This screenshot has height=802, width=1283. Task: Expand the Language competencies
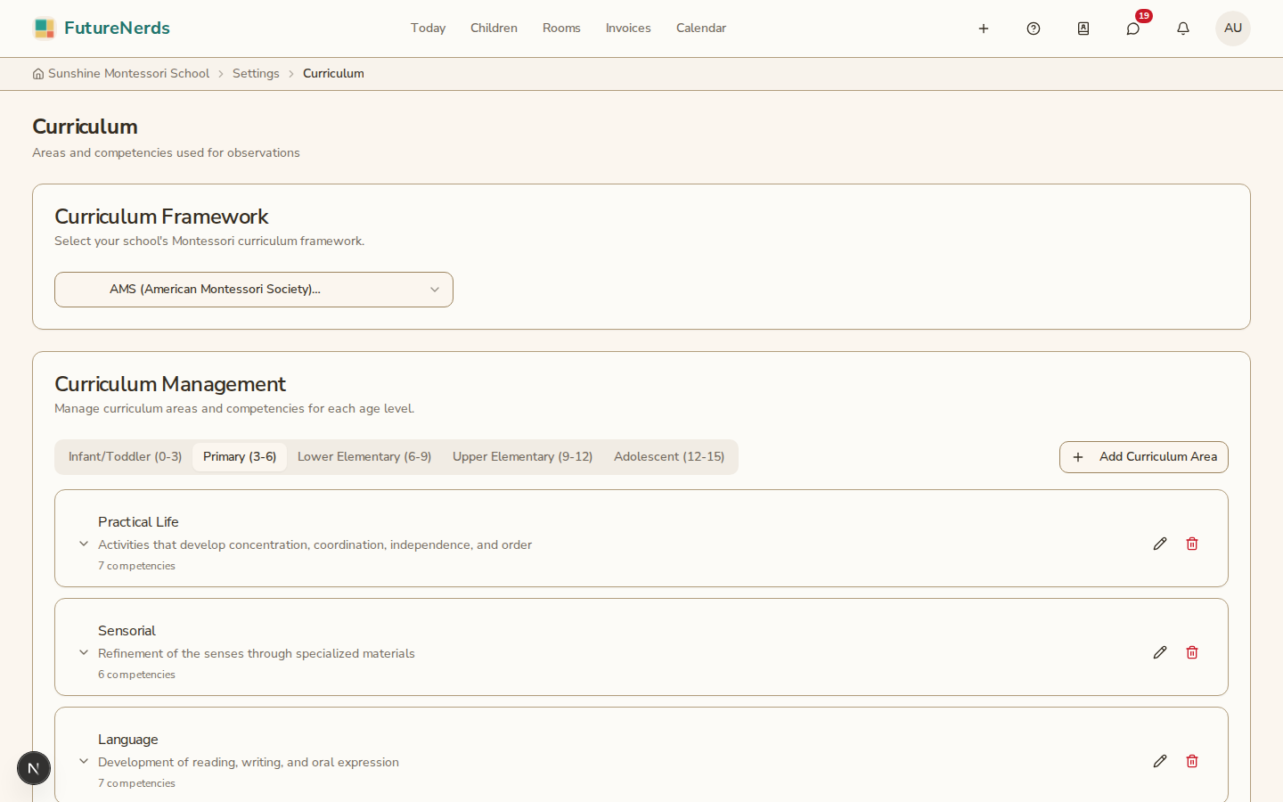pos(84,761)
